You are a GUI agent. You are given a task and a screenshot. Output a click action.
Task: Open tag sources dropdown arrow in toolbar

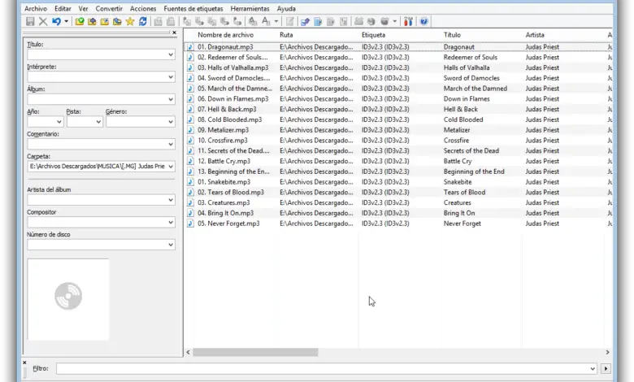click(x=395, y=21)
